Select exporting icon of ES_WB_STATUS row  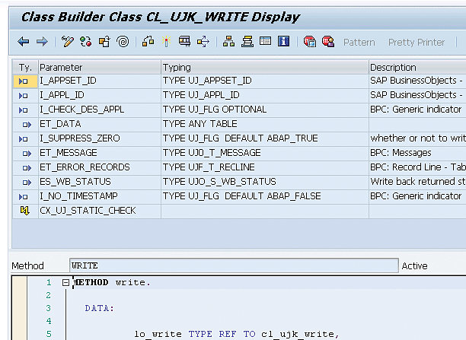27,183
